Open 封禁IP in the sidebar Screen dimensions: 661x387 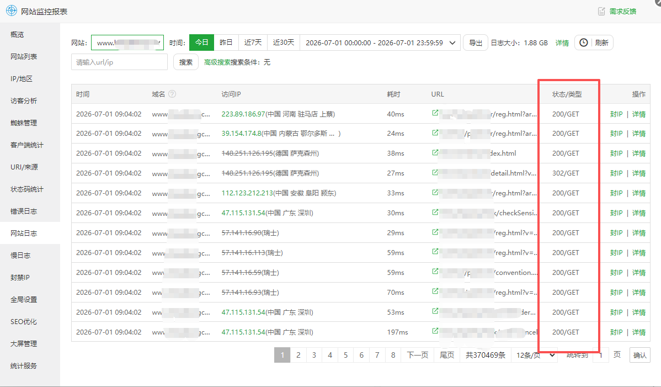pyautogui.click(x=30, y=277)
